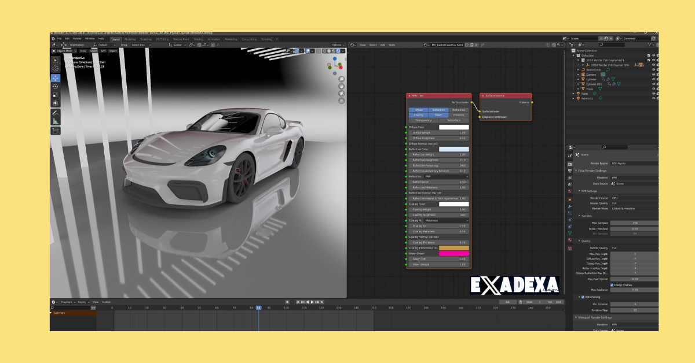The width and height of the screenshot is (695, 363).
Task: Select the Move tool in the viewport toolbar
Action: [x=55, y=76]
